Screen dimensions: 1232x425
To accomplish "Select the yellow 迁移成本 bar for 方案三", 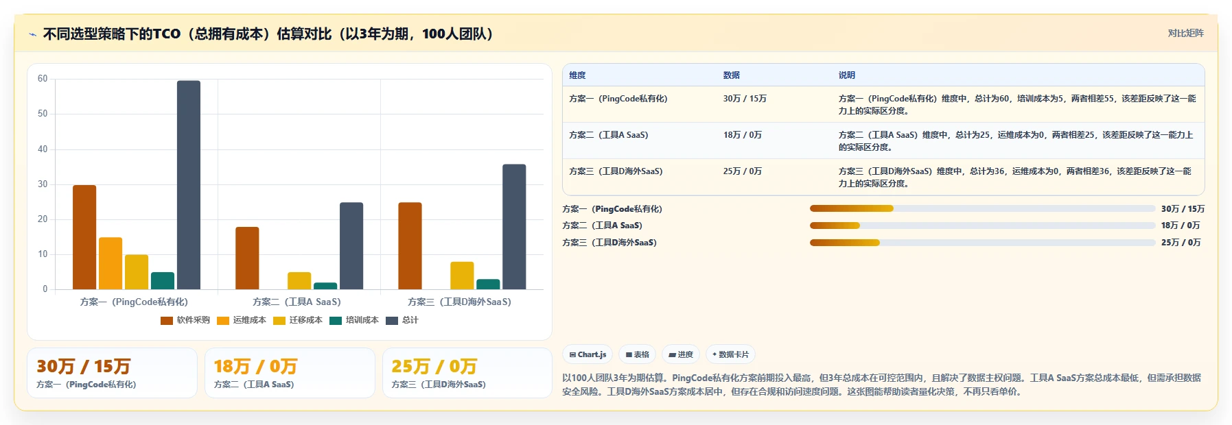I will [x=462, y=276].
